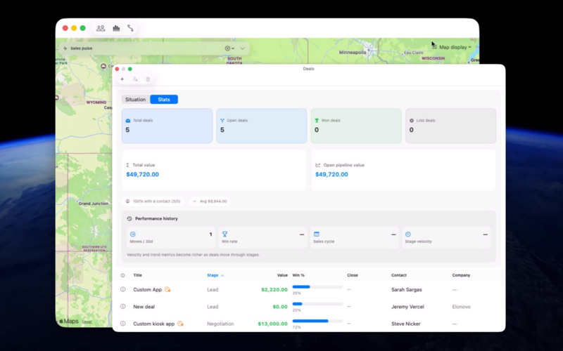Click the Win % column header
Screen dimensions: 563x351
click(x=298, y=275)
